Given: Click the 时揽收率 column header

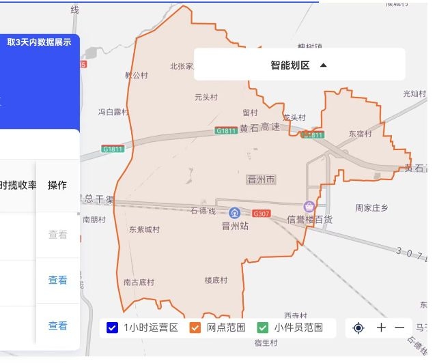Looking at the screenshot, I should point(18,185).
